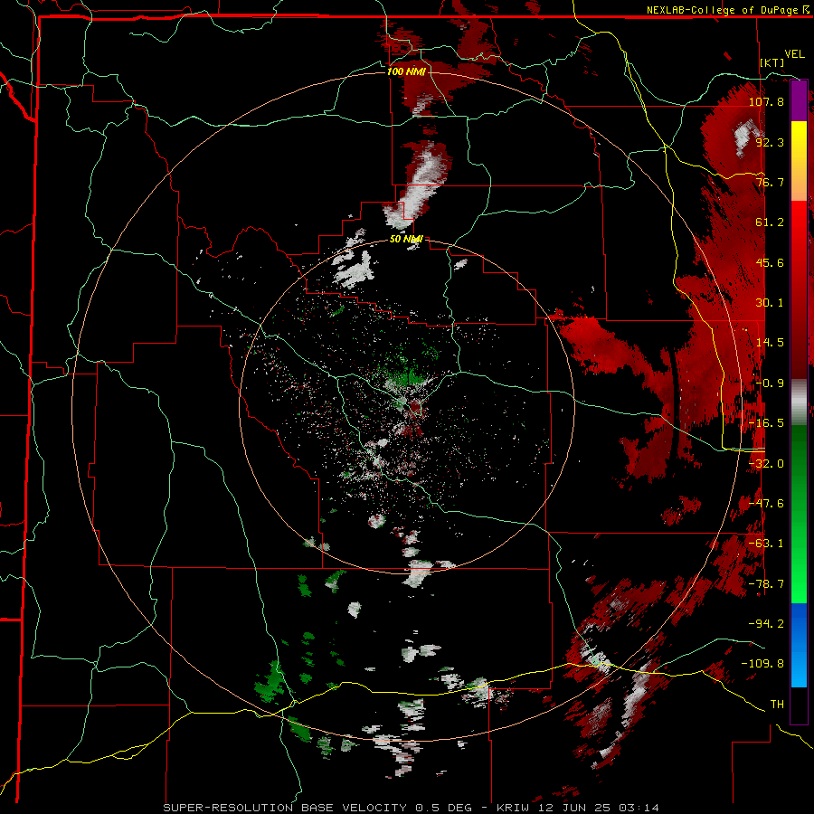The image size is (814, 814).
Task: Click the 14.5 velocity scale value
Action: (770, 343)
